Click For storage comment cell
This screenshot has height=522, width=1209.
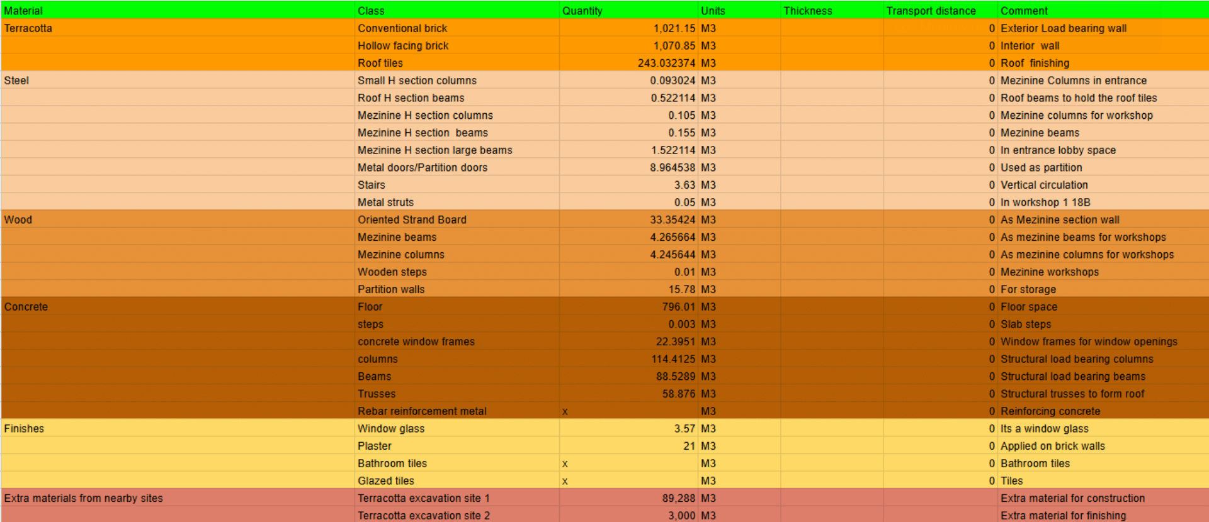click(x=1103, y=289)
